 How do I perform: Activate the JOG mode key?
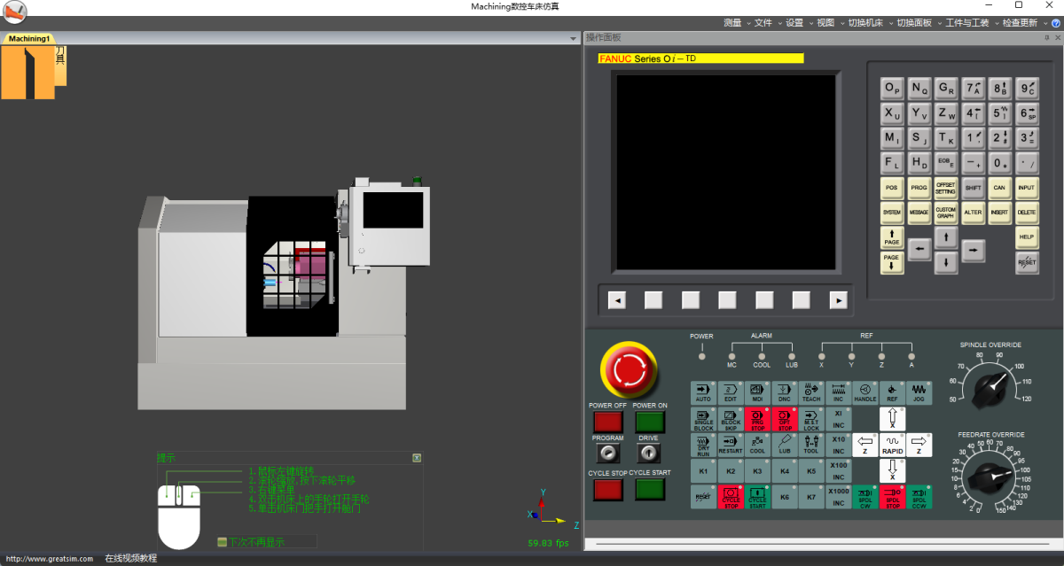[x=919, y=393]
